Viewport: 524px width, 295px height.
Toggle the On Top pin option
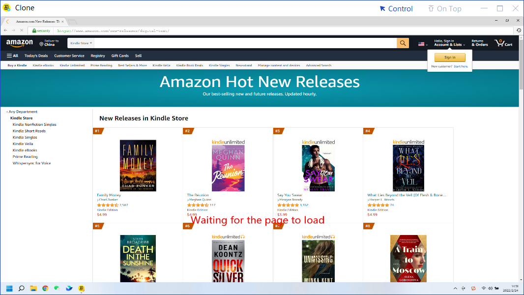coord(445,9)
